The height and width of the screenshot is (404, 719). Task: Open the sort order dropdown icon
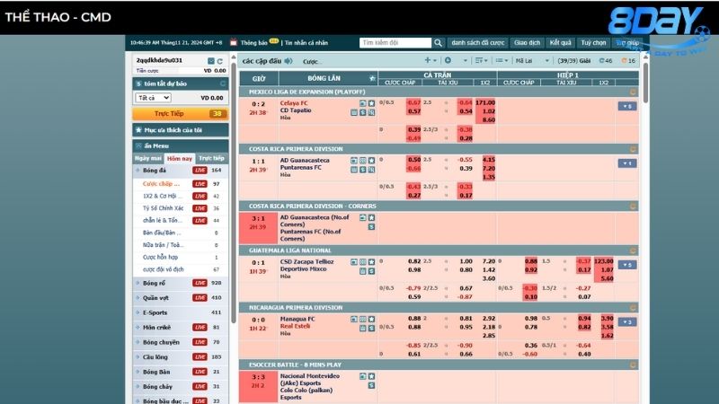coord(482,60)
